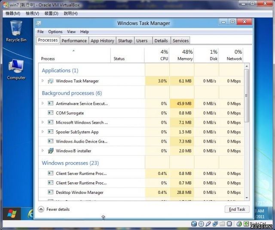
Task: Click the VirtualBox optical drive status icon
Action: click(201, 224)
